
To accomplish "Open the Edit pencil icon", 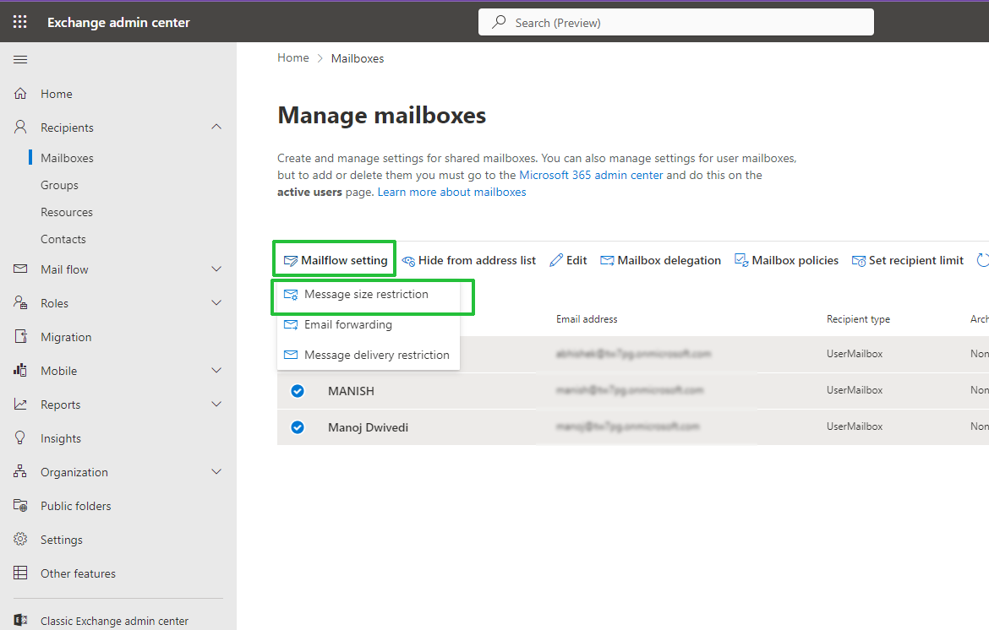I will (x=555, y=259).
